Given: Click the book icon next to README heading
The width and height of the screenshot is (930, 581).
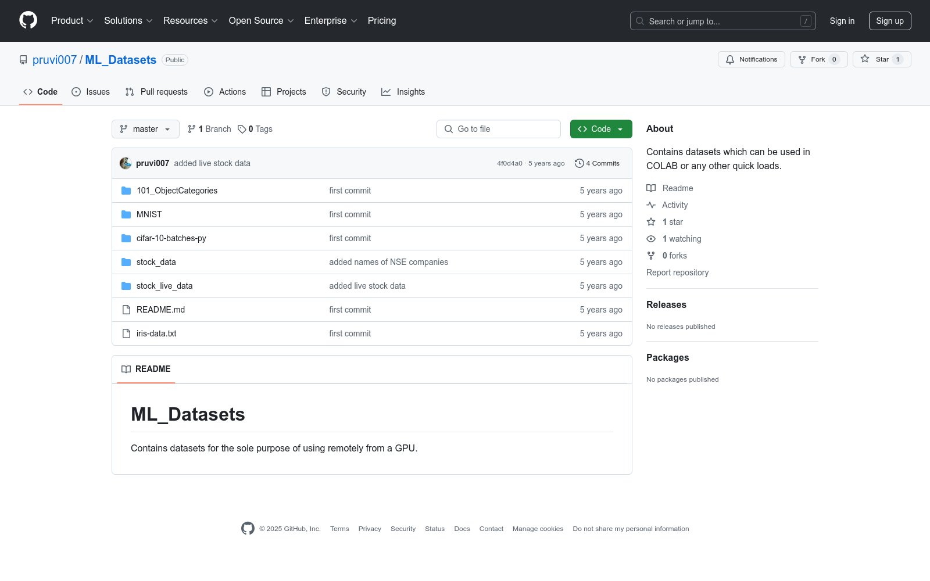Looking at the screenshot, I should [x=126, y=369].
